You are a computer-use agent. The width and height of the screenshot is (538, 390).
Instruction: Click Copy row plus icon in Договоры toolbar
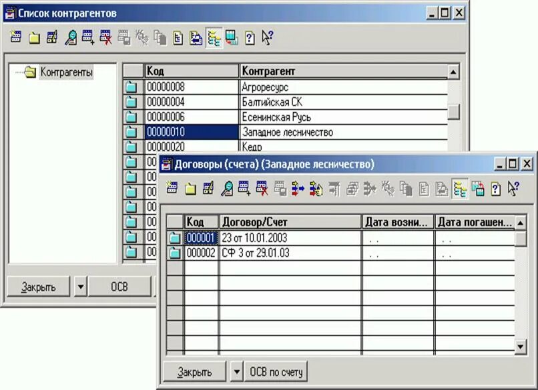coord(244,189)
